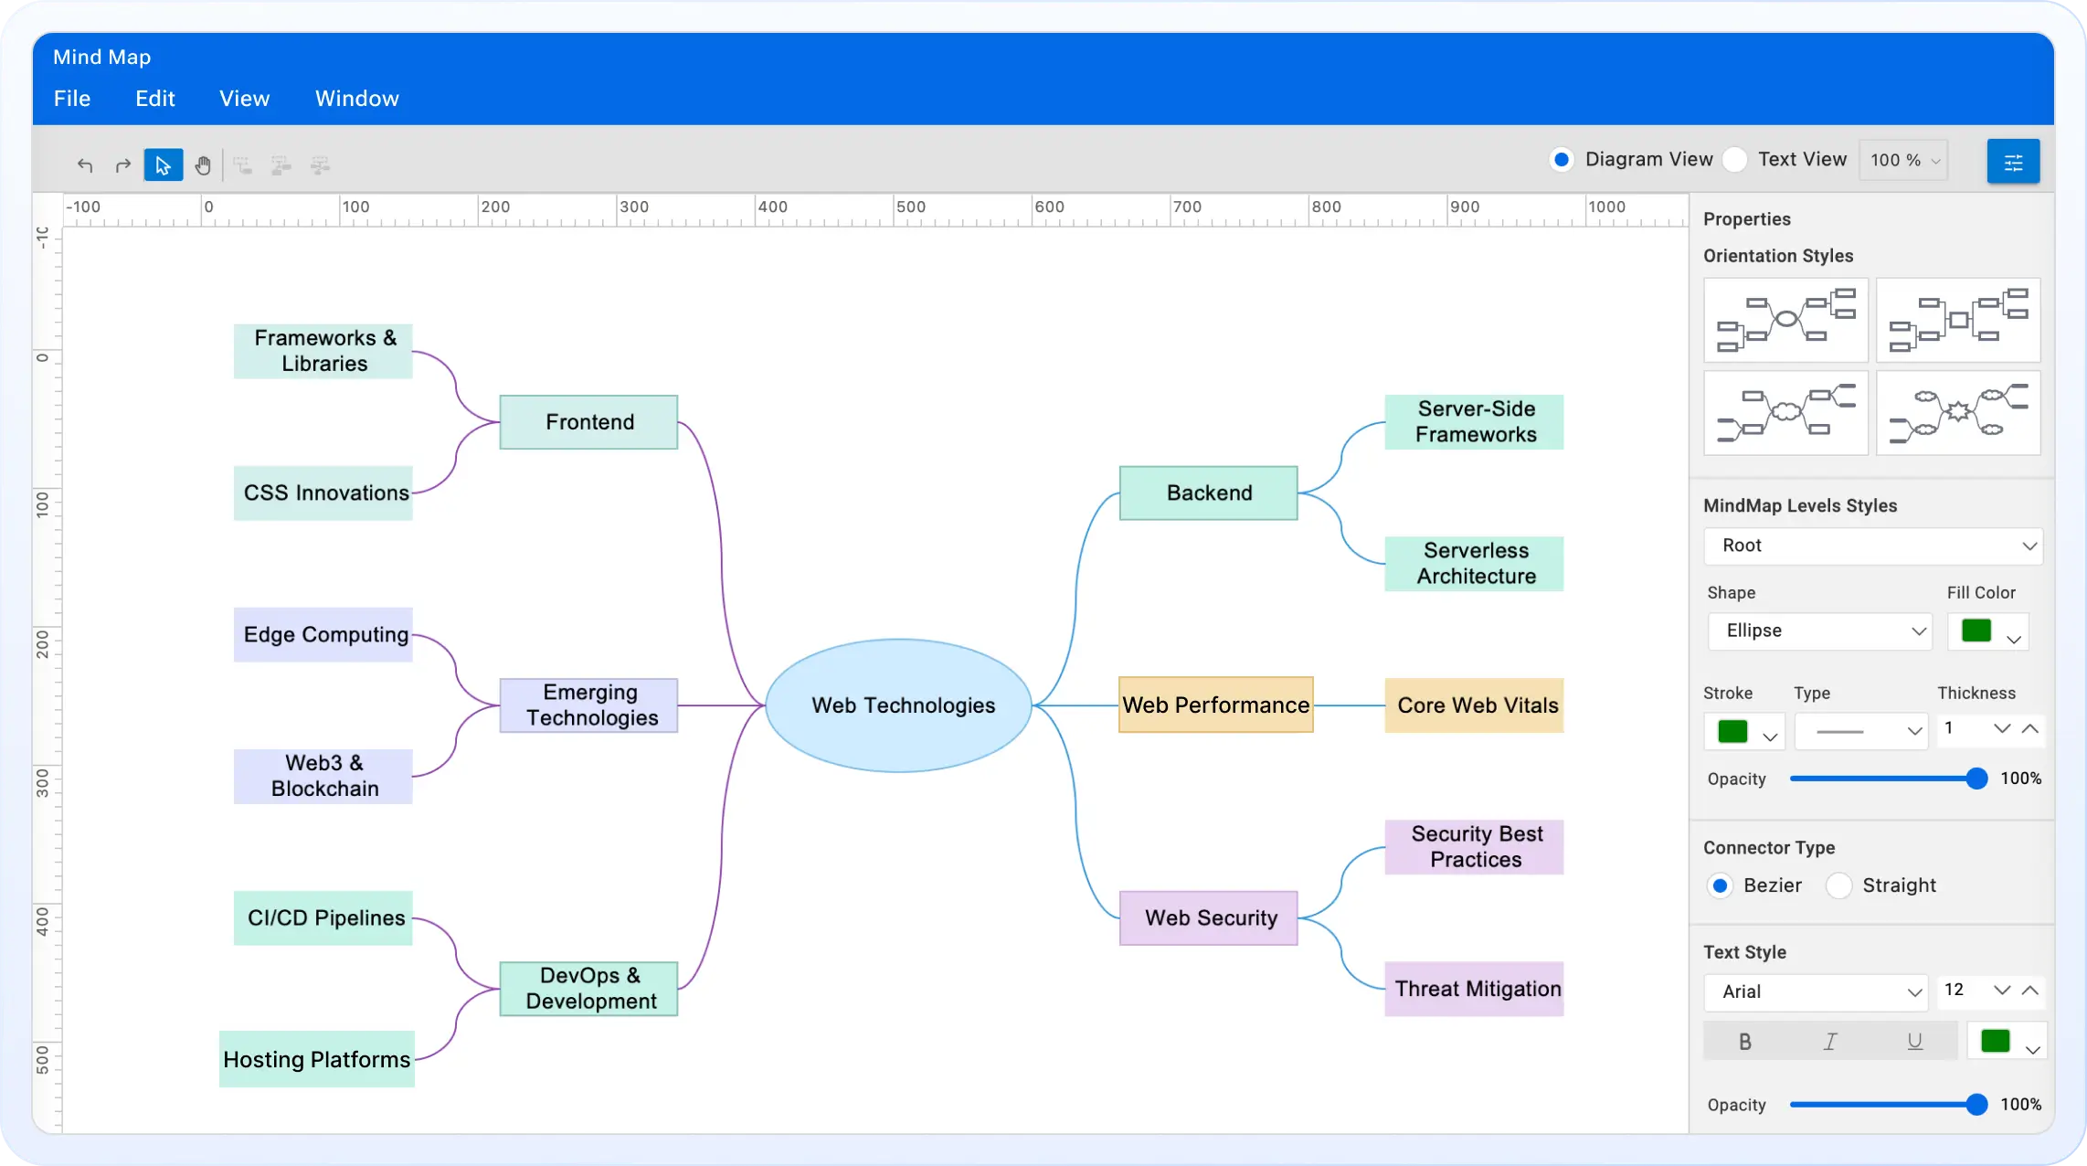The width and height of the screenshot is (2087, 1166).
Task: Click the redo arrow icon
Action: pyautogui.click(x=123, y=165)
